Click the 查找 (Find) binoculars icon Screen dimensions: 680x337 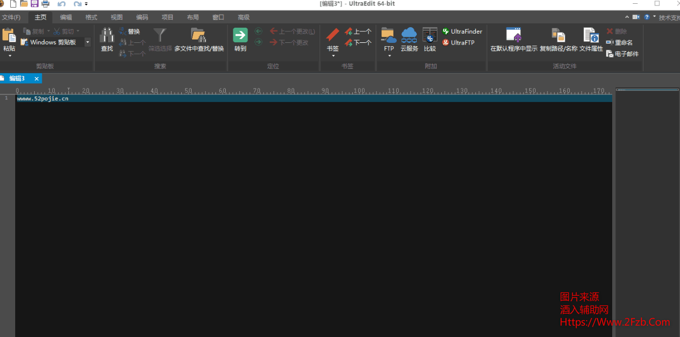pyautogui.click(x=107, y=36)
